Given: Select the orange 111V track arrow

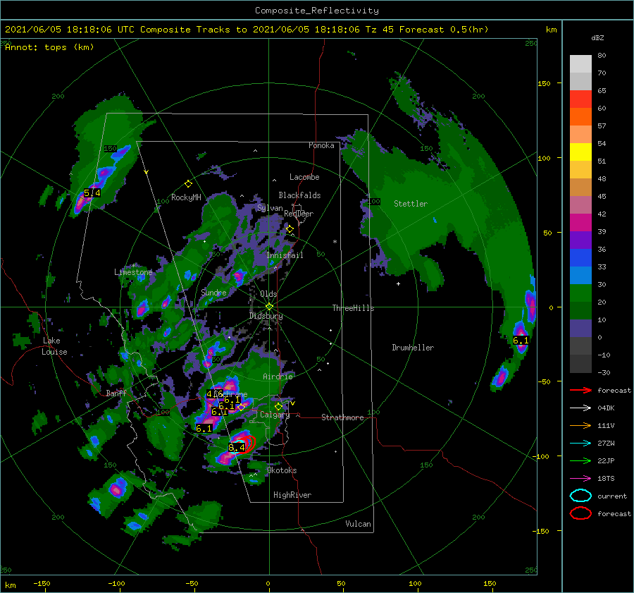Looking at the screenshot, I should (580, 425).
